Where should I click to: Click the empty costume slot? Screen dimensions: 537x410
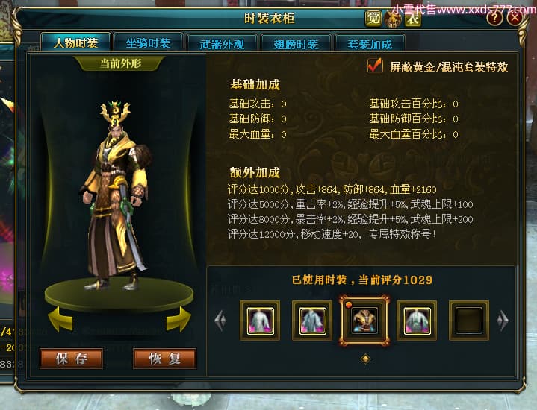469,321
